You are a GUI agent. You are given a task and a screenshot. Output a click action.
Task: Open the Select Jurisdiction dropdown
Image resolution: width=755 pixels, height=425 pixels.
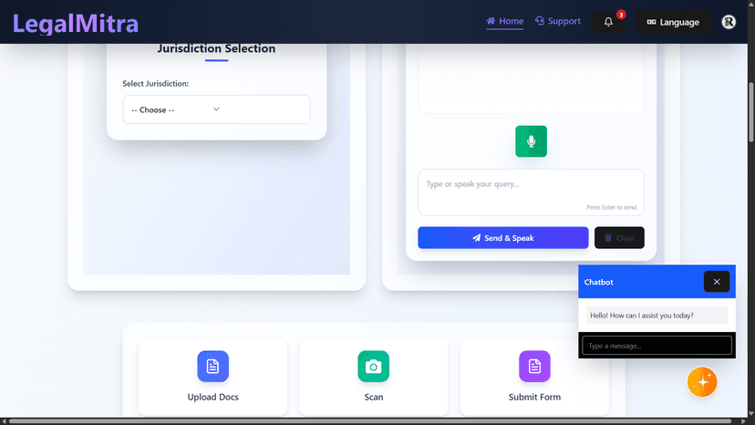tap(216, 109)
